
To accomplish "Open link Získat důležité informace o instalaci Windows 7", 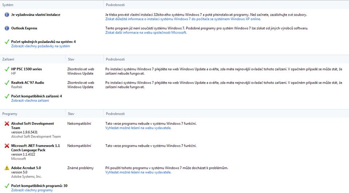I will [x=183, y=19].
